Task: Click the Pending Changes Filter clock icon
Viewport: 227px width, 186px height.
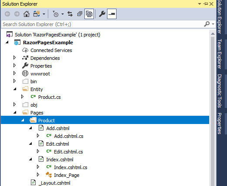Action: click(56, 14)
